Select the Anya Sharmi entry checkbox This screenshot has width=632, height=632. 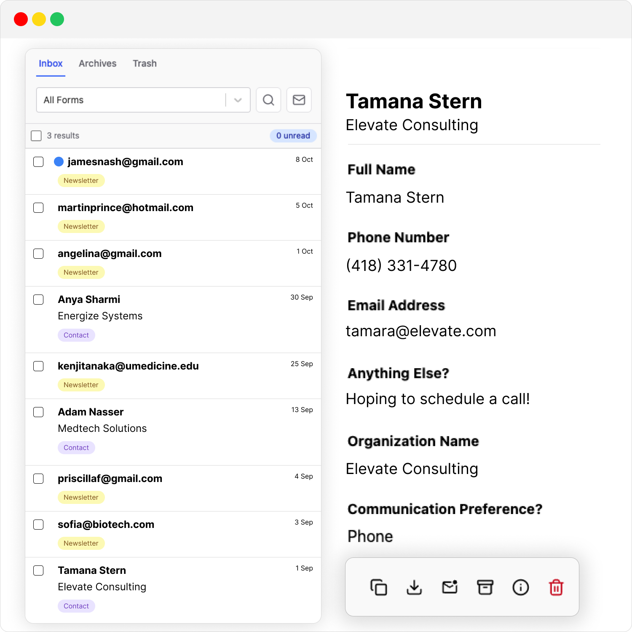pyautogui.click(x=38, y=300)
